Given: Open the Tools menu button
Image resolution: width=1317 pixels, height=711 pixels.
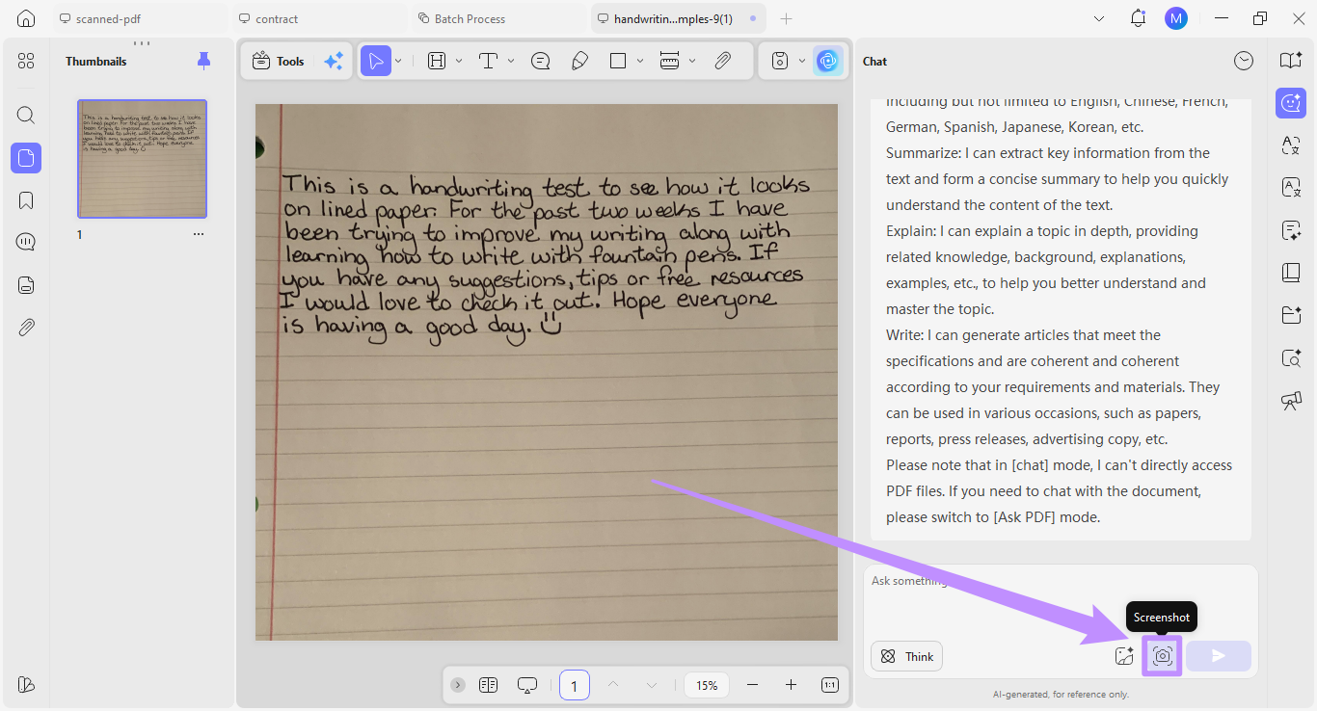Looking at the screenshot, I should point(278,61).
